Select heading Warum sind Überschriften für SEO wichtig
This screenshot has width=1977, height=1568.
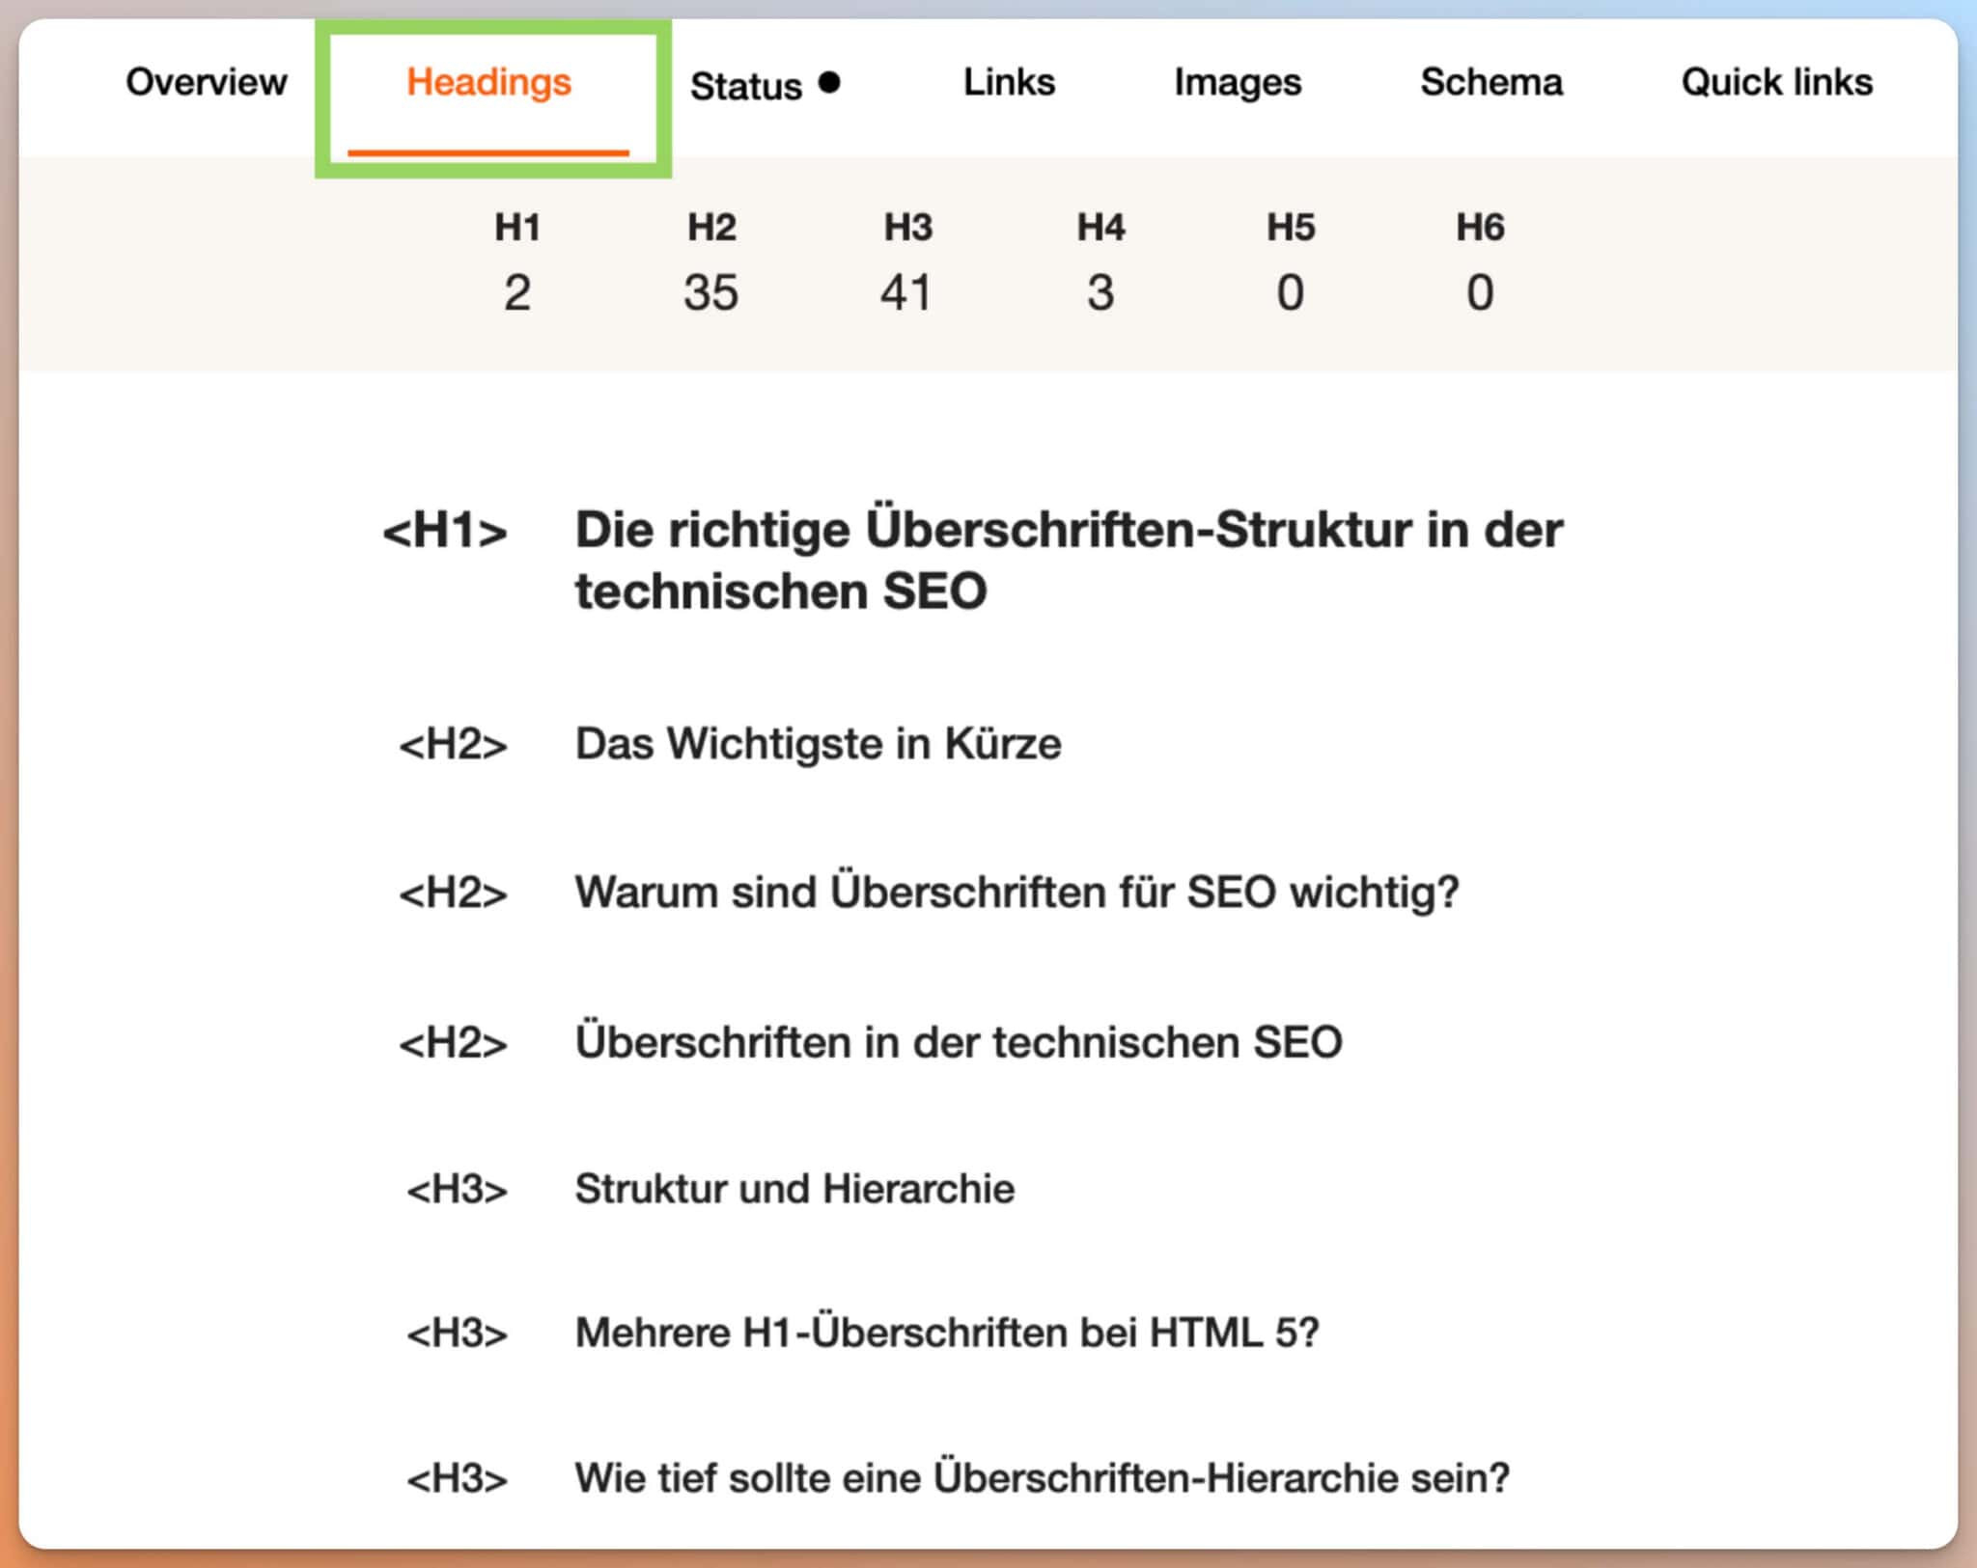[x=1016, y=891]
